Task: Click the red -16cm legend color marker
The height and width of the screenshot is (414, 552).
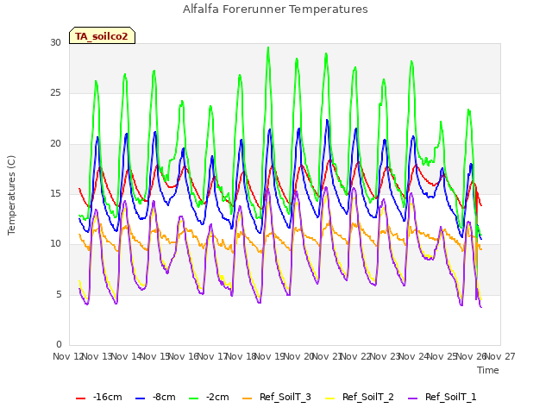Action: [x=80, y=398]
